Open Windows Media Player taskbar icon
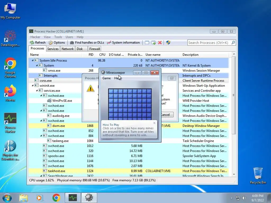The height and width of the screenshot is (203, 271). [x=39, y=198]
